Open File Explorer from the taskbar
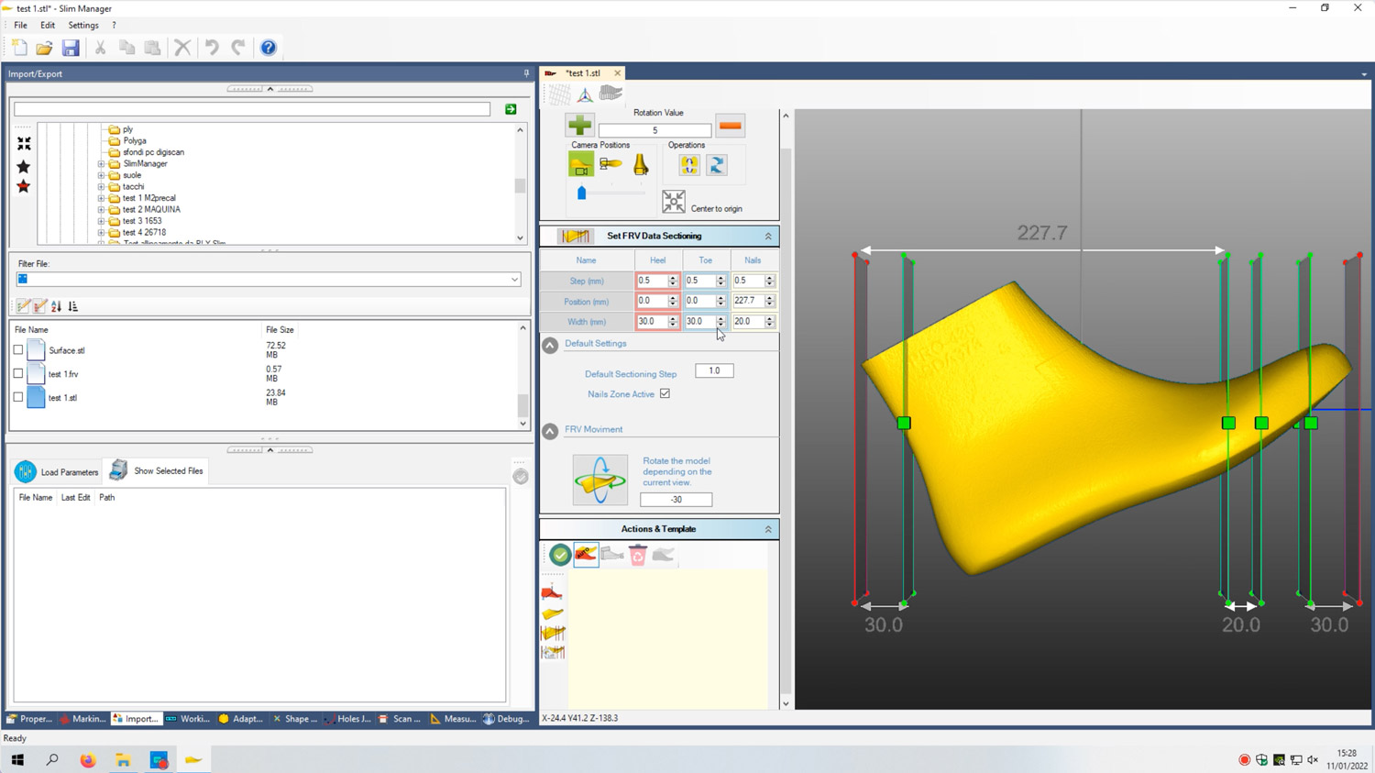 pyautogui.click(x=123, y=760)
